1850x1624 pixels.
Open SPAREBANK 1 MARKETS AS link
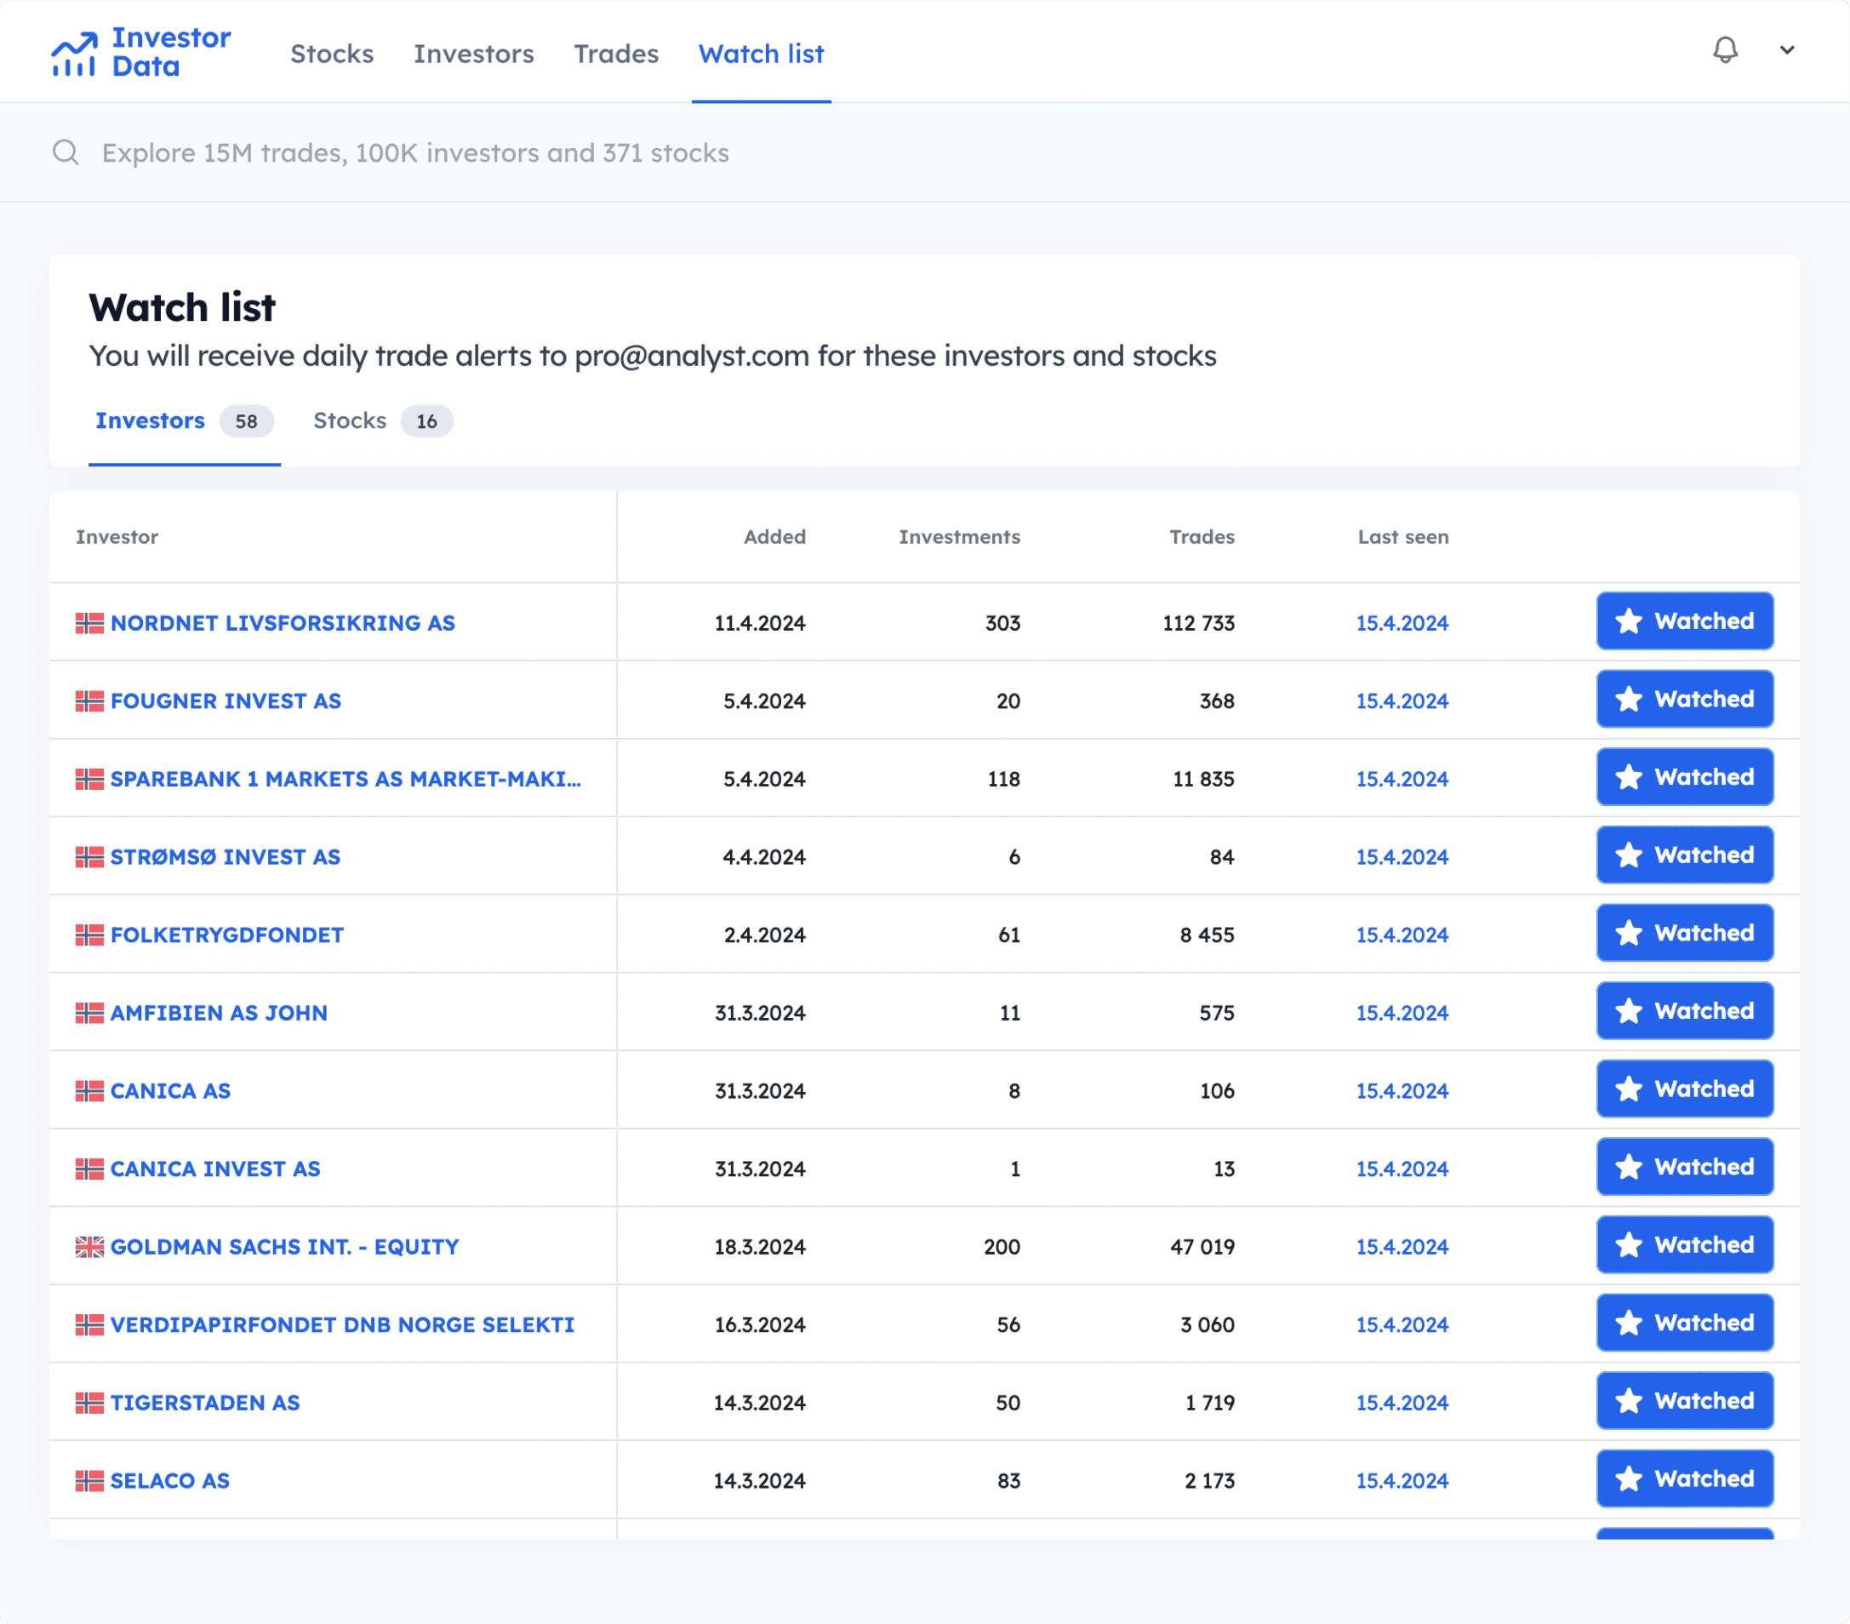(345, 779)
